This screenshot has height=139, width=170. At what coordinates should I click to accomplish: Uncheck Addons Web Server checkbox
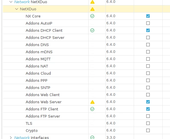(148, 102)
